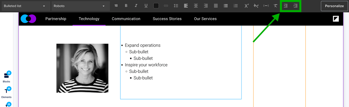Open the text color swatch
The height and width of the screenshot is (107, 349).
[x=156, y=6]
